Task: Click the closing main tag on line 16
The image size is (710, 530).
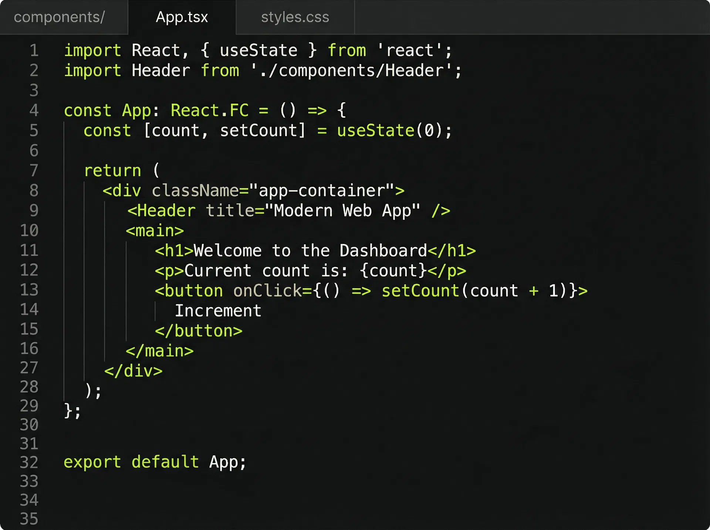Action: click(x=160, y=350)
